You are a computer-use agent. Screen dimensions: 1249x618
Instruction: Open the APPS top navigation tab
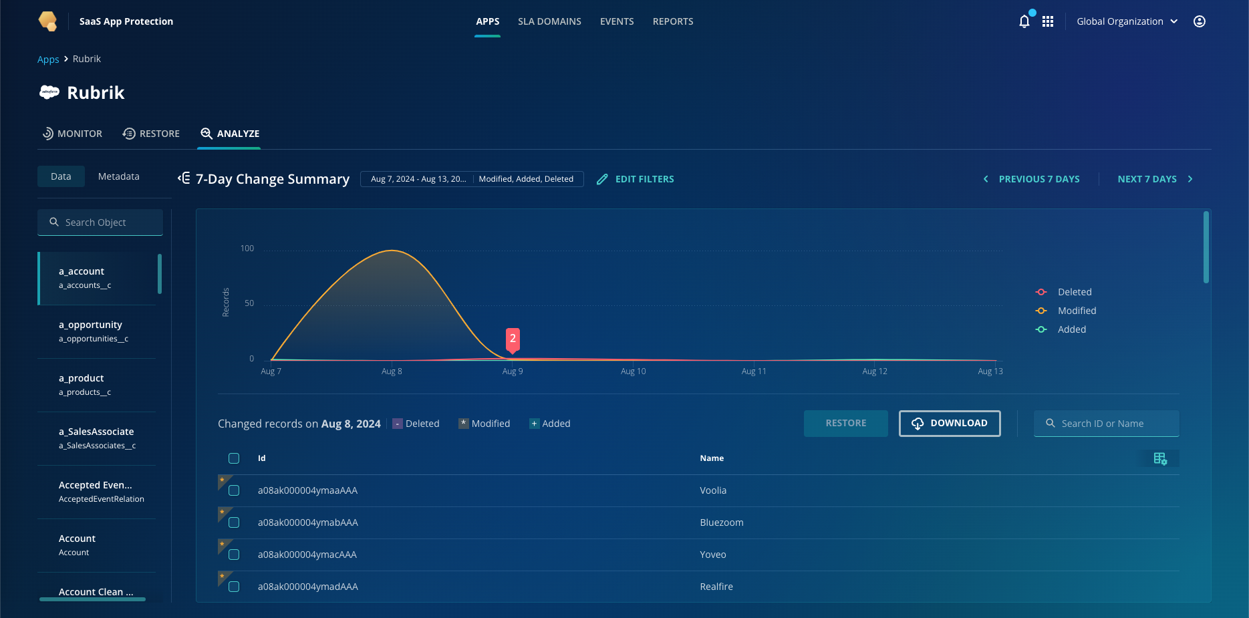488,21
